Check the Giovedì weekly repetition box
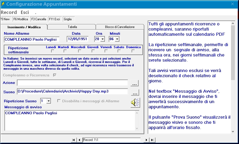This screenshot has height=144, width=239. 92,51
